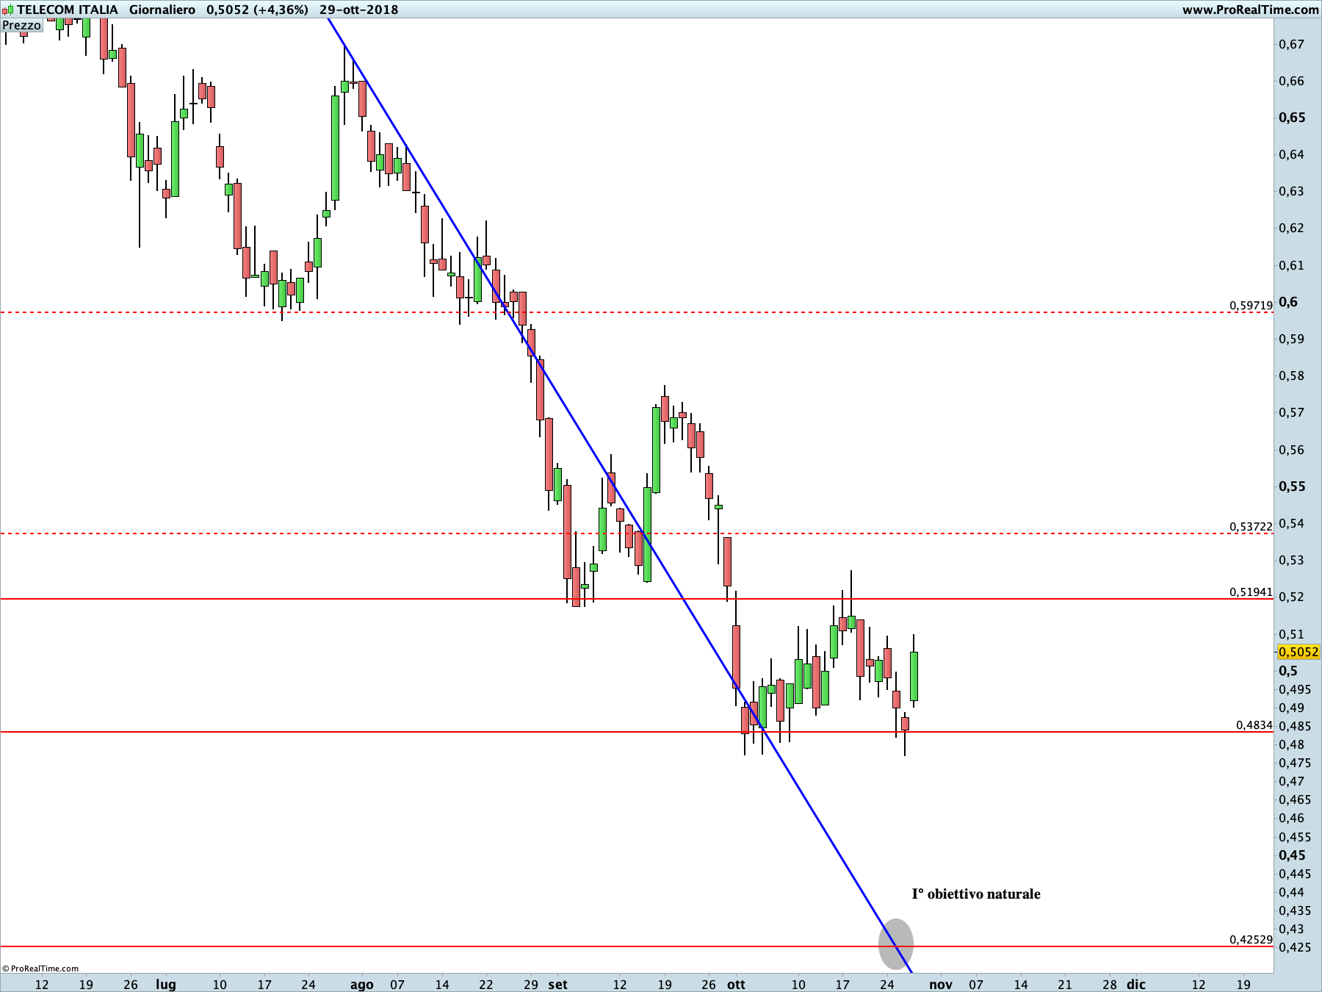Screen dimensions: 1322x992
Task: Click the ago month label on time axis
Action: tap(361, 985)
